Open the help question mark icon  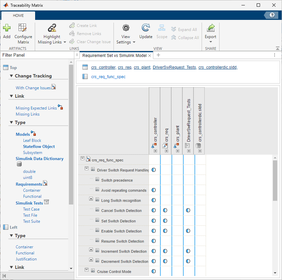tap(272, 15)
